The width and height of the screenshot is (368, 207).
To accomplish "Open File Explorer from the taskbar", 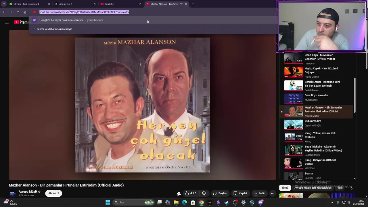I will [176, 202].
